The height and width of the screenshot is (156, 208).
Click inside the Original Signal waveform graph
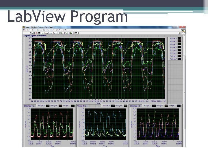point(98,68)
